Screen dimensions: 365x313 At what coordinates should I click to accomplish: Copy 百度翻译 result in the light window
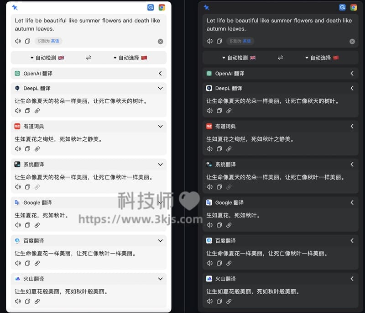pos(27,263)
